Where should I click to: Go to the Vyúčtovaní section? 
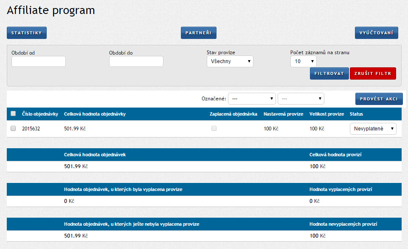[376, 33]
